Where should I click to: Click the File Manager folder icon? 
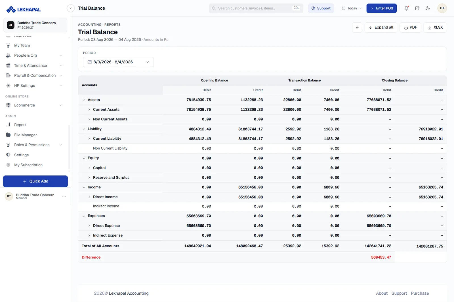pos(8,135)
